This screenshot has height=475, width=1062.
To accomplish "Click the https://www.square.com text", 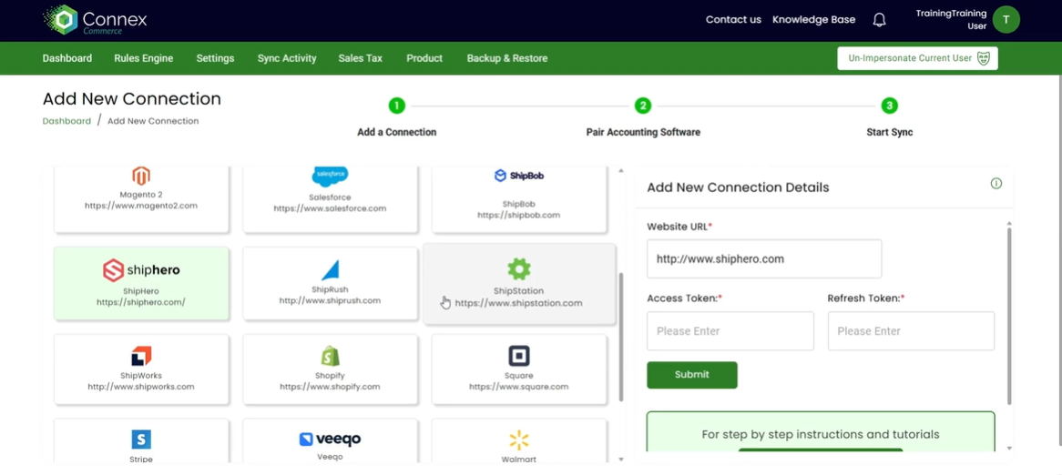I will [519, 387].
